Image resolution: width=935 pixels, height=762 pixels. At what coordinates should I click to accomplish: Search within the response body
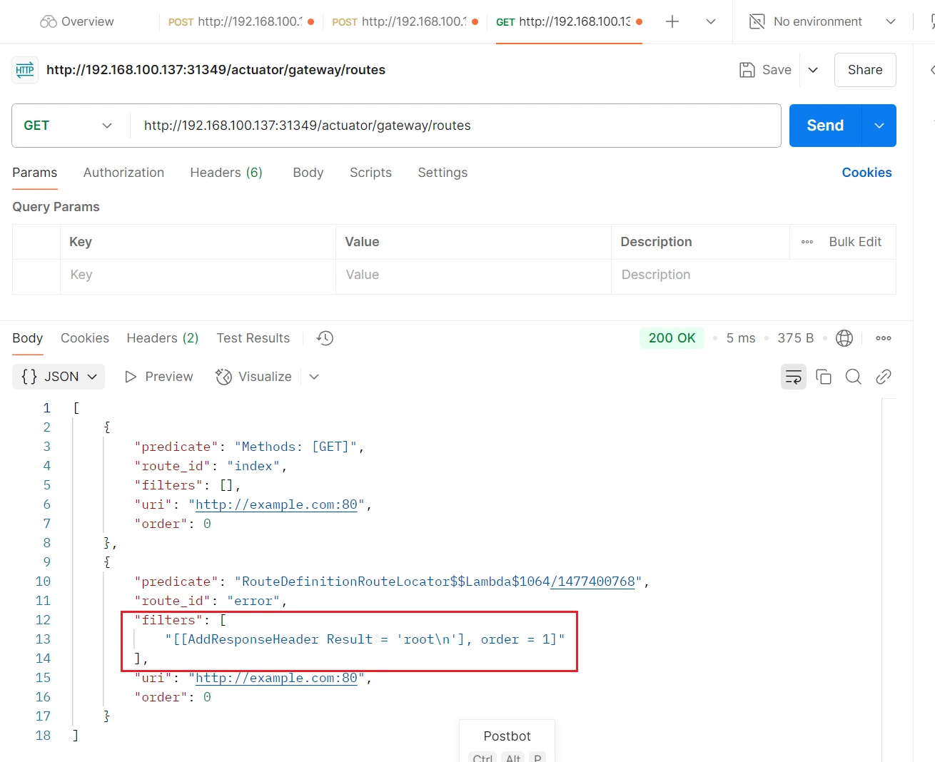853,377
